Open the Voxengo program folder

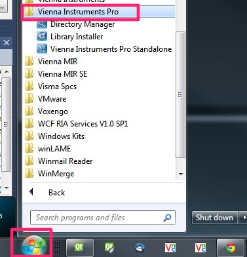46,111
